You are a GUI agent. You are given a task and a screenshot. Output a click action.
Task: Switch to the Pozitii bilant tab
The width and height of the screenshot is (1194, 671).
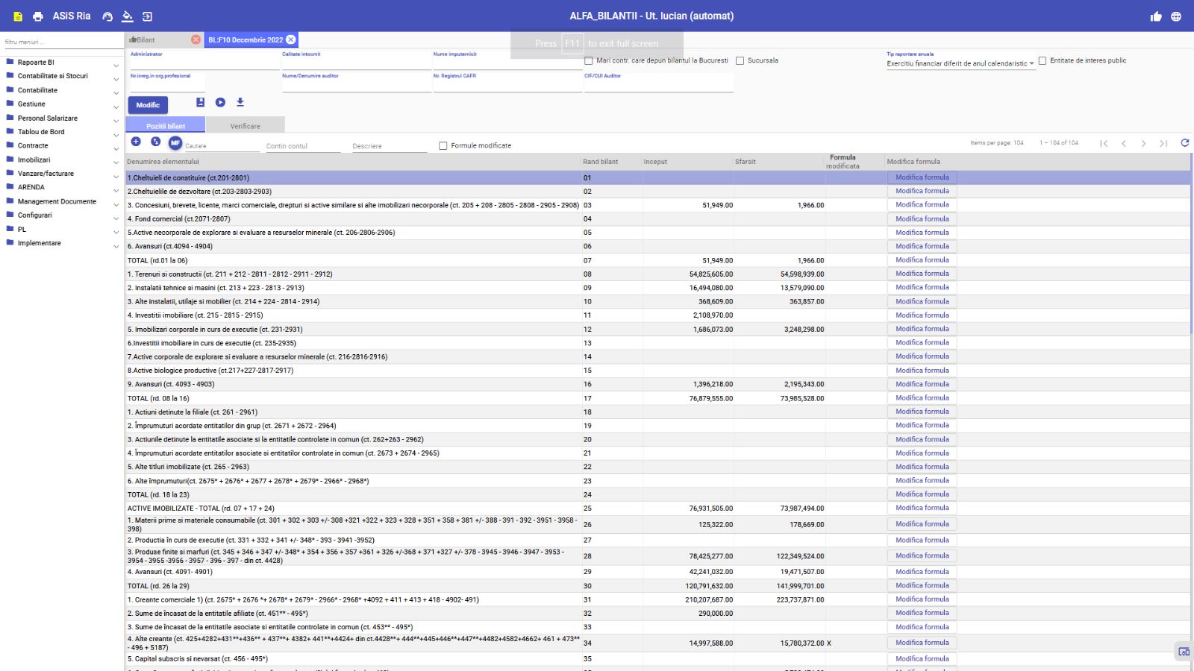[166, 125]
